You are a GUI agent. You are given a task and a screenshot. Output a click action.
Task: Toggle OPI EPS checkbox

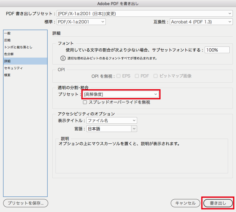118,76
